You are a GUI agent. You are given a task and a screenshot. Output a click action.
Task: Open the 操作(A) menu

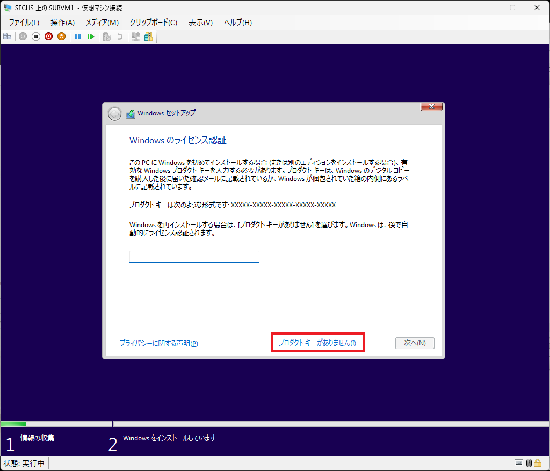(x=62, y=23)
